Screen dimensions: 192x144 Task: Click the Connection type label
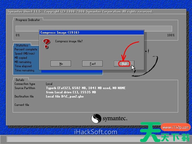tap(25, 84)
